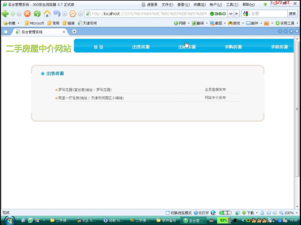Screen dimensions: 301x225
Task: Open the 查看(V) menu
Action: 183,4
